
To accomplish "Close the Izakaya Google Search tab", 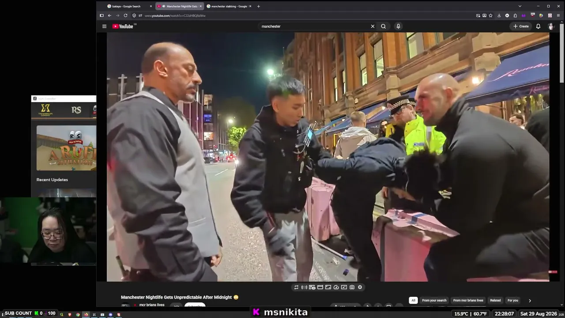I will 151,6.
